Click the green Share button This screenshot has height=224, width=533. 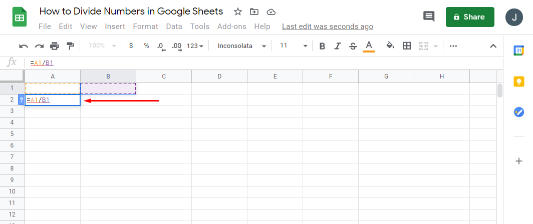pyautogui.click(x=470, y=17)
